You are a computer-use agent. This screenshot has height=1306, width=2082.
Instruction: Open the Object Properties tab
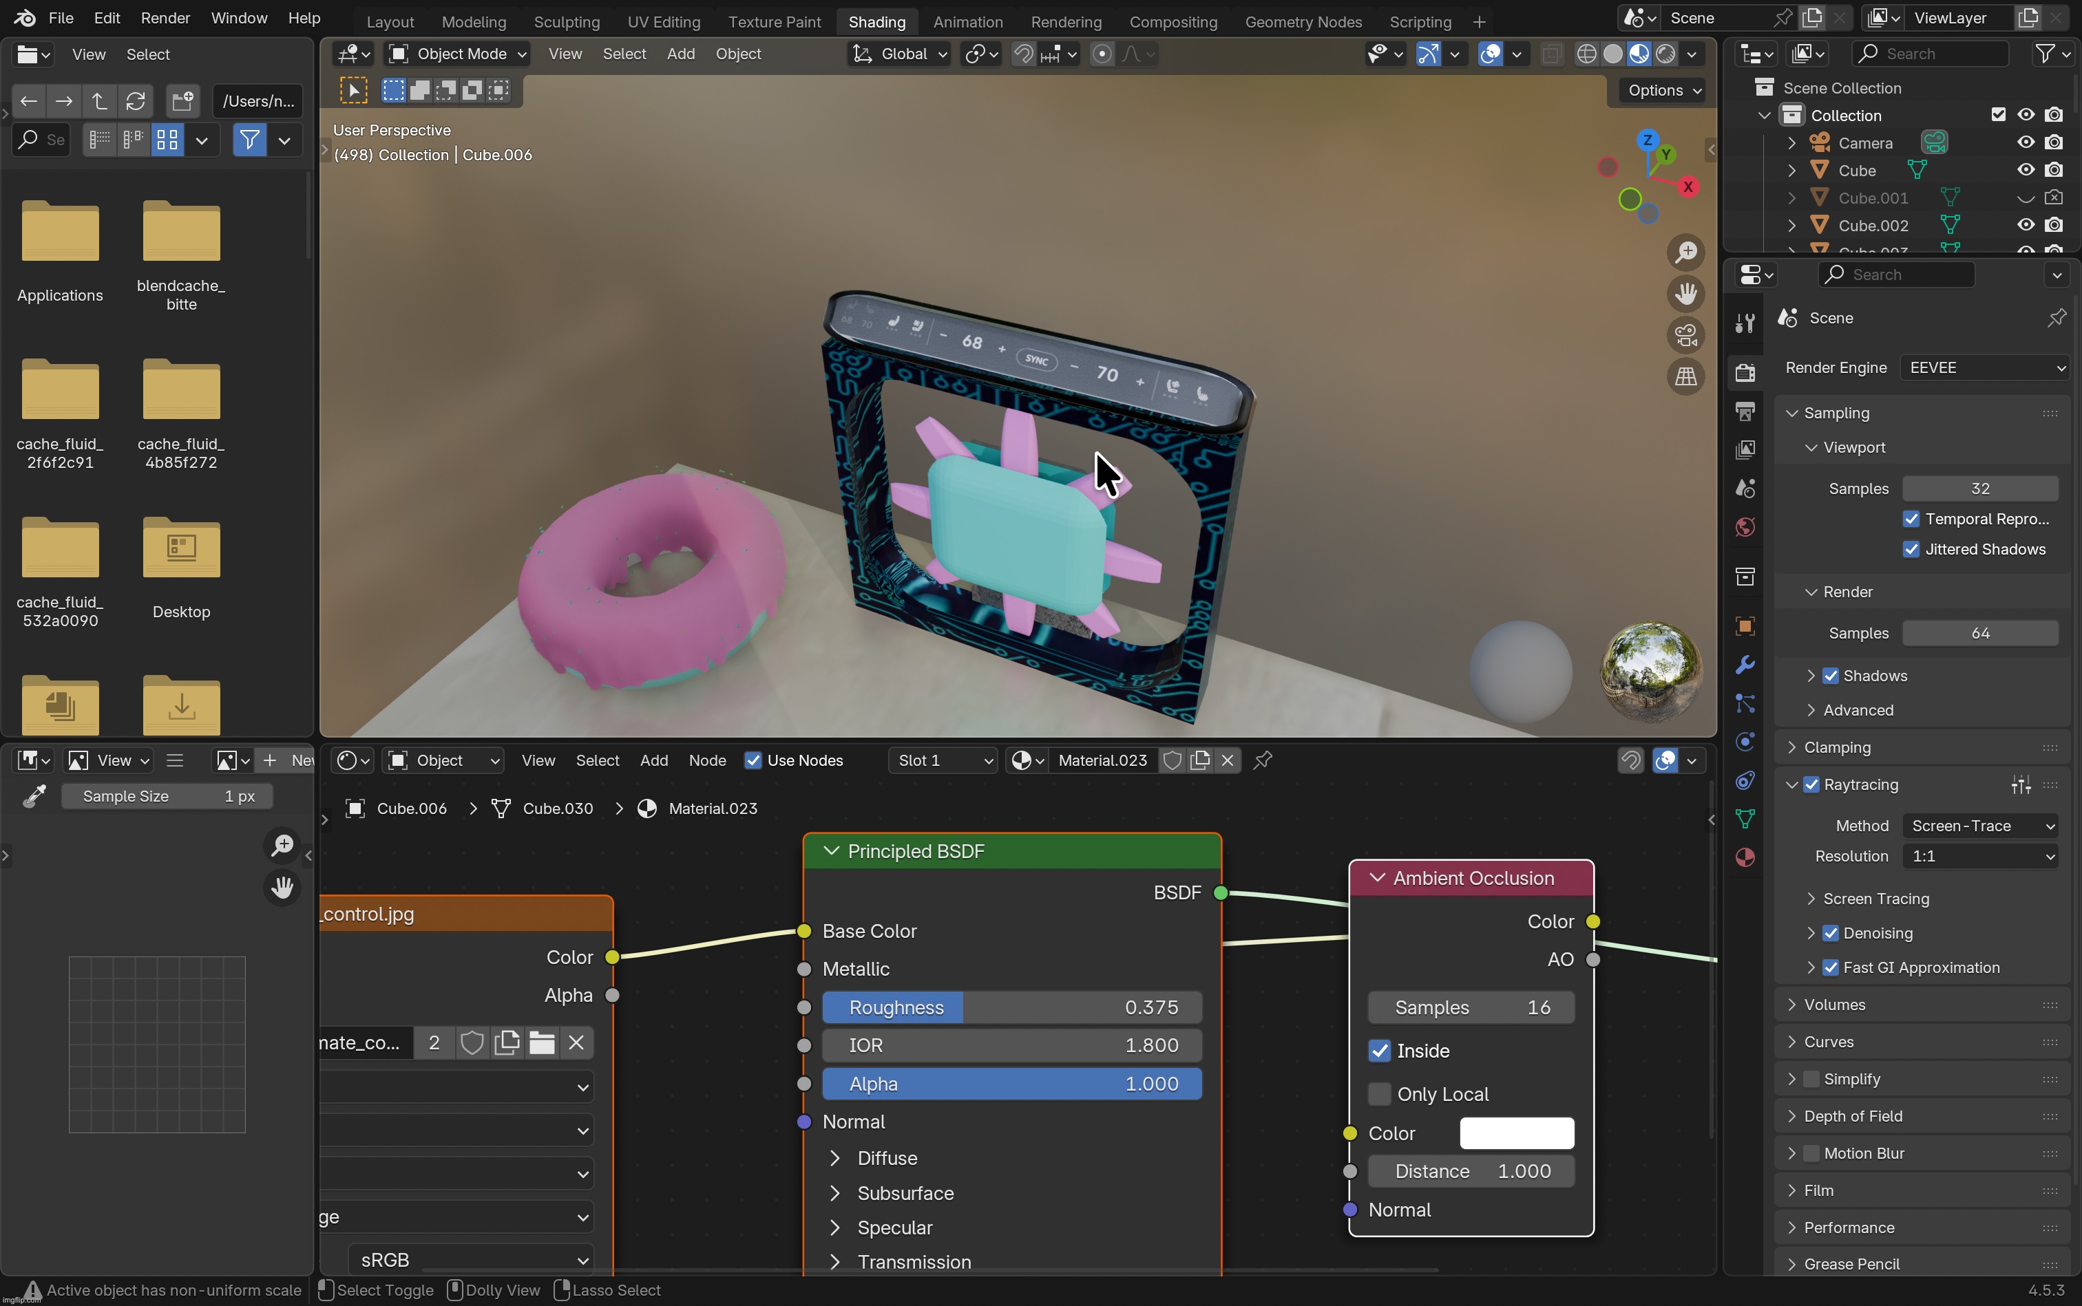1745,625
